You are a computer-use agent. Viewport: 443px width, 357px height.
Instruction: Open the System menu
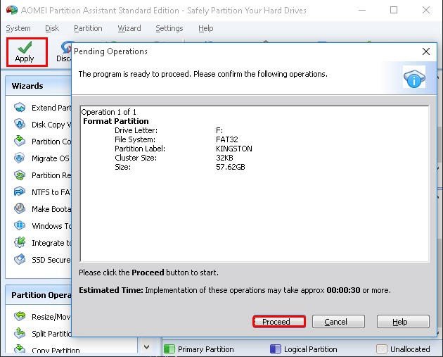18,28
